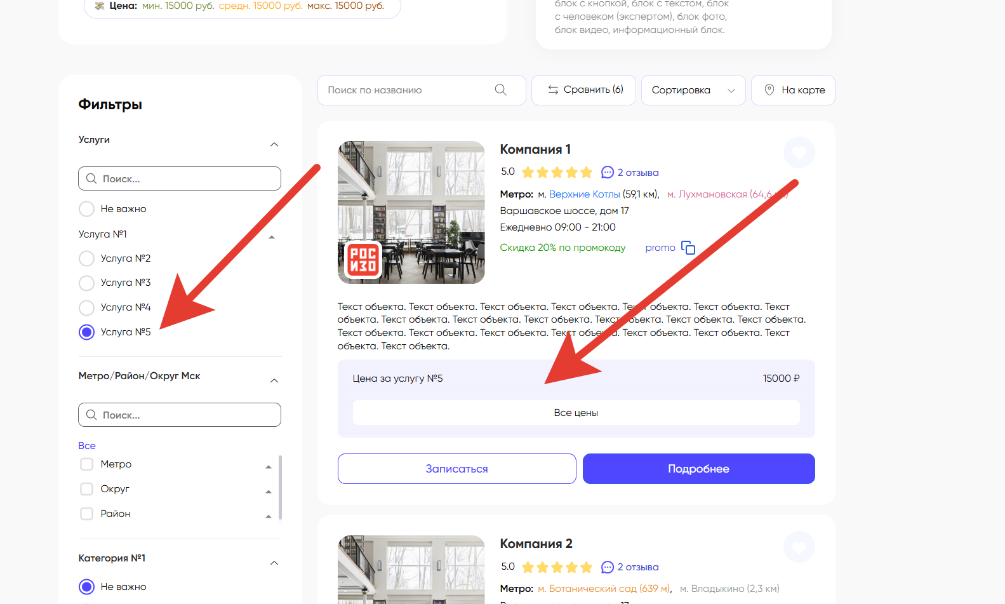Click the heart favorite icon for Компания 1
The height and width of the screenshot is (604, 1005).
click(x=799, y=152)
